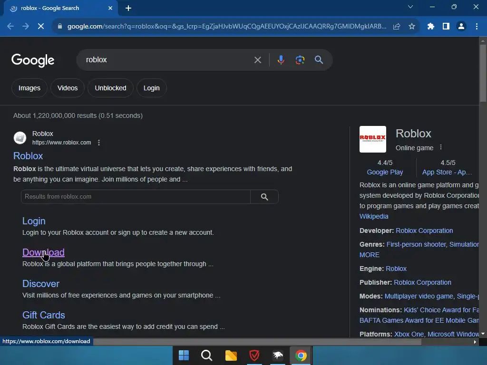
Task: Submit the Google search magnifier
Action: click(319, 59)
